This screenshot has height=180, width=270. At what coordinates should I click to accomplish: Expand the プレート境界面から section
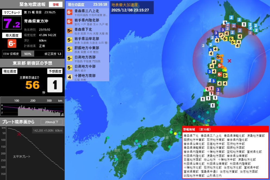(19, 122)
